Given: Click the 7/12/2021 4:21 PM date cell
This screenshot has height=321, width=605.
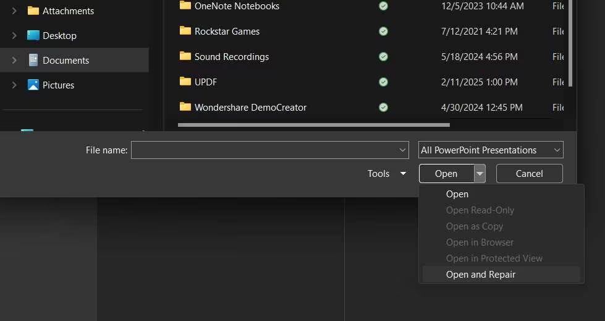Looking at the screenshot, I should coord(480,32).
